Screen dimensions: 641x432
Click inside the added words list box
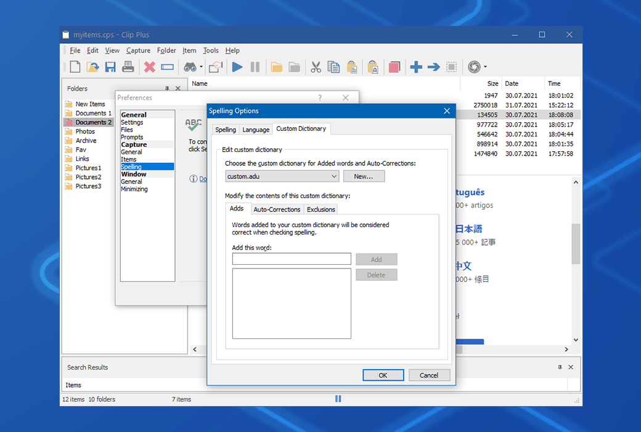(x=292, y=304)
